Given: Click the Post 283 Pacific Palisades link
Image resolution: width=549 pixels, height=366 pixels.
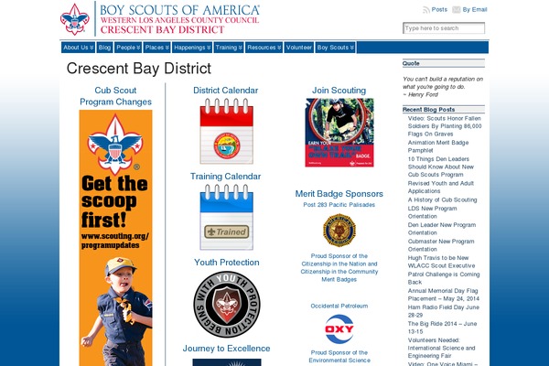Looking at the screenshot, I should (x=339, y=205).
